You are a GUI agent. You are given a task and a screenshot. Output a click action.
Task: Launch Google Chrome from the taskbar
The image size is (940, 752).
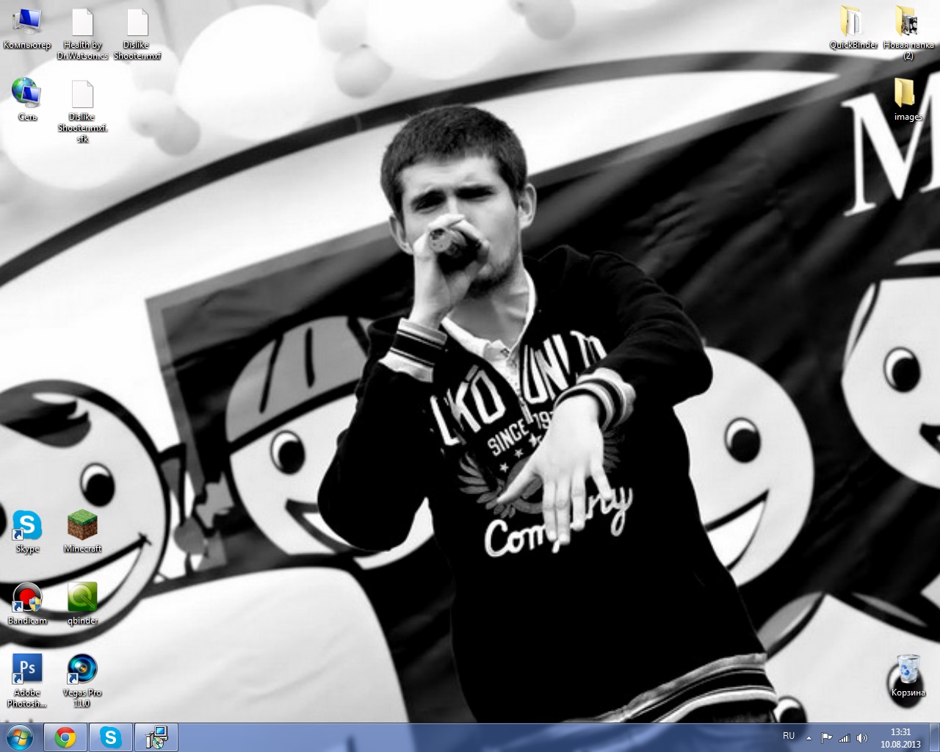pos(66,737)
